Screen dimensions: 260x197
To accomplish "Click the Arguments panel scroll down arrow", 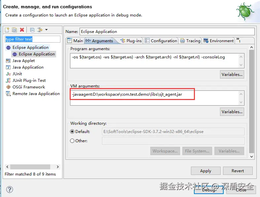I will tap(251, 156).
